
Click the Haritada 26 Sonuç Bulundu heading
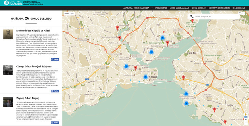point(31,18)
